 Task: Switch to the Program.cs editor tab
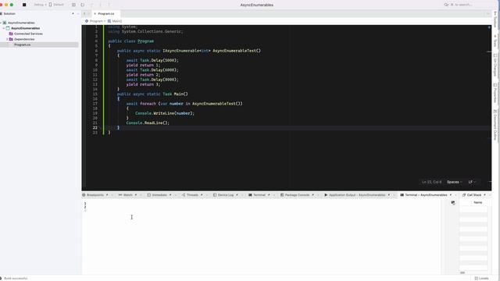click(x=106, y=14)
